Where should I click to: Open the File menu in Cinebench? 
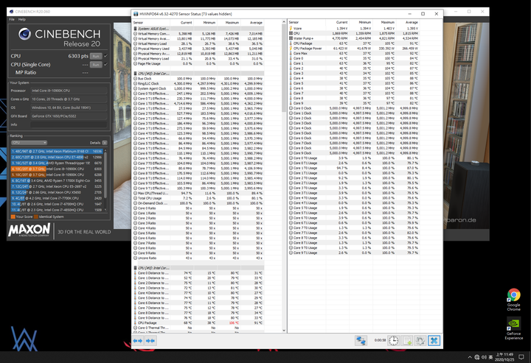(12, 19)
